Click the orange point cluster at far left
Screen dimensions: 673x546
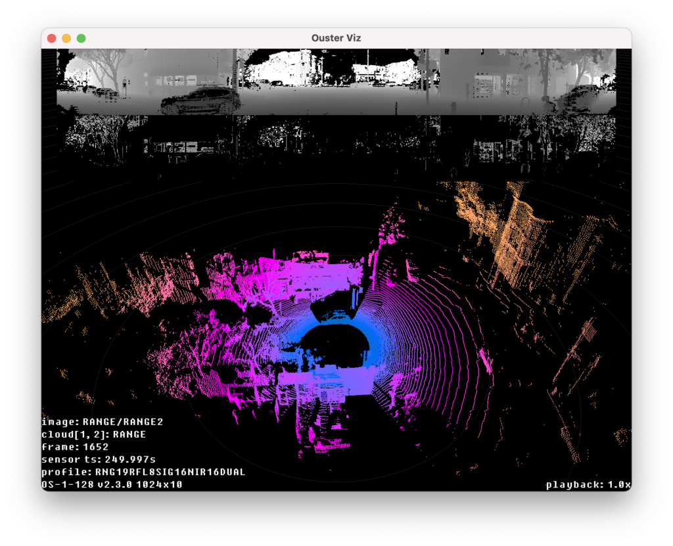[64, 296]
